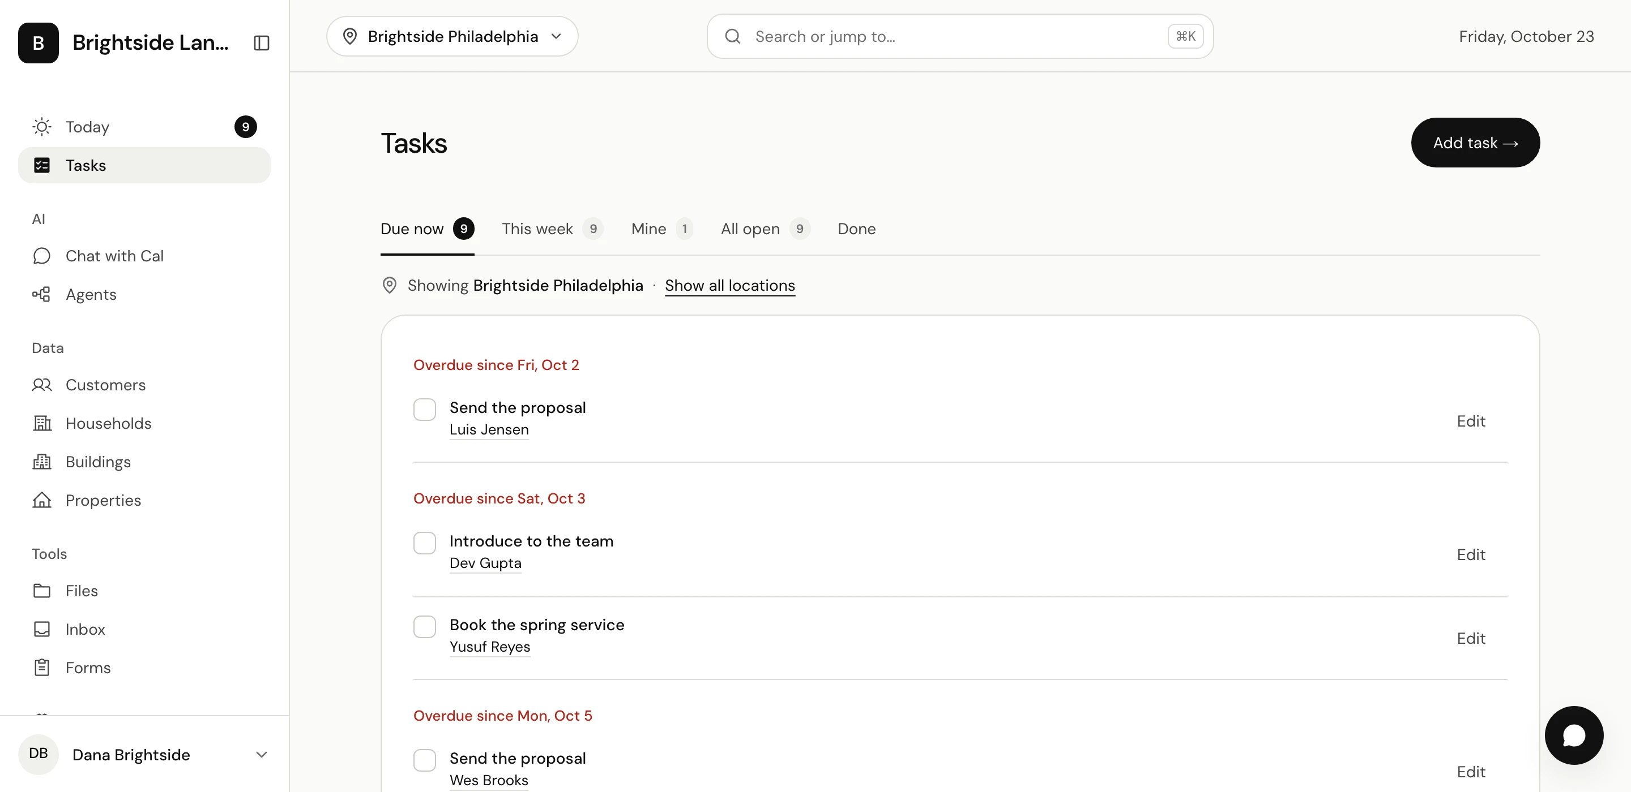
Task: Click the Today count badge 9
Action: 246,127
